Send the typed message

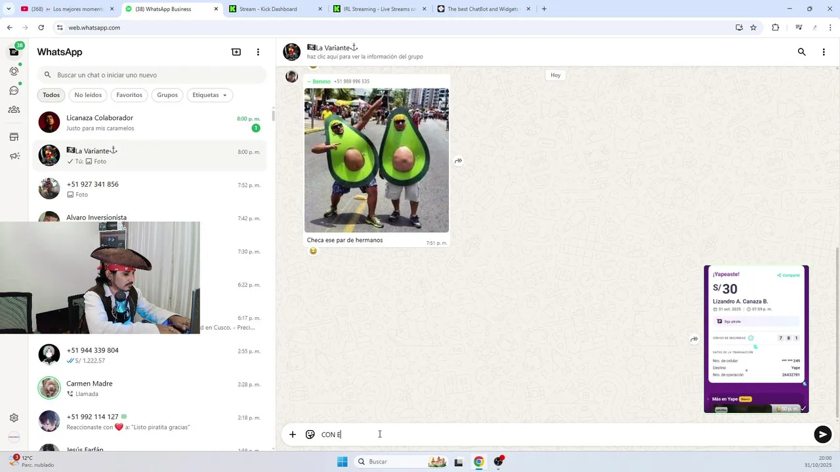click(x=822, y=434)
